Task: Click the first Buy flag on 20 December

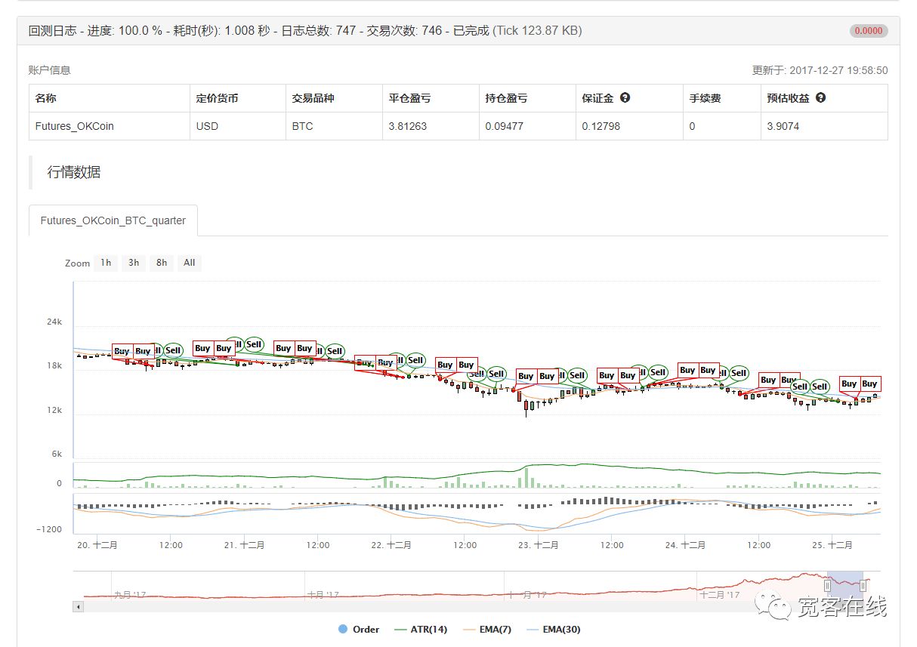Action: [x=122, y=351]
